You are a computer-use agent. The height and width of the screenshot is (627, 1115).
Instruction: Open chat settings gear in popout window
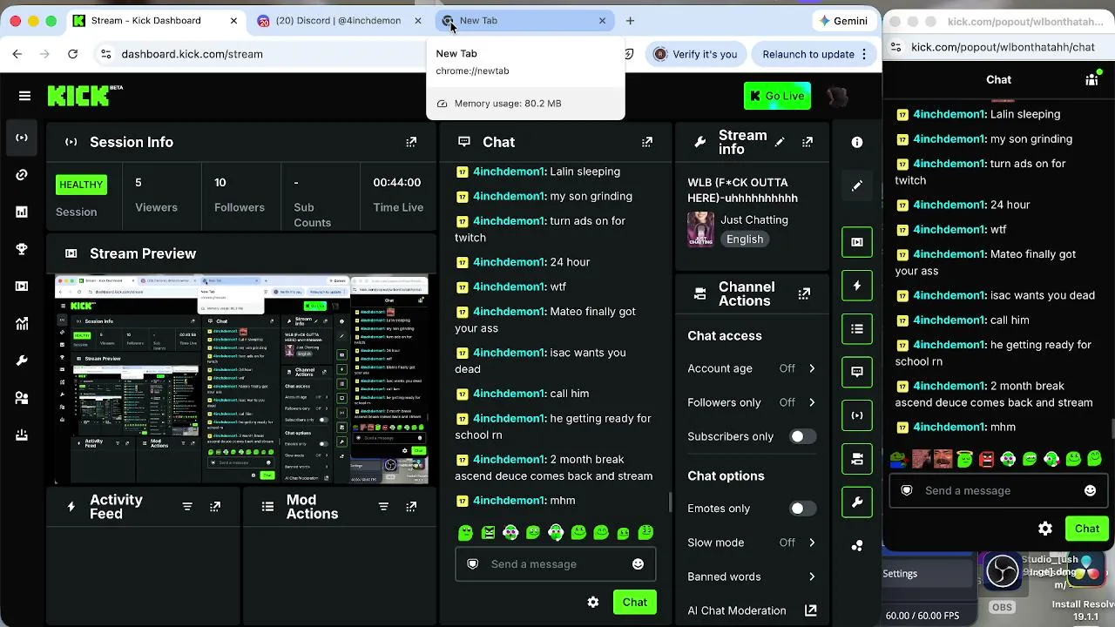[x=1045, y=529]
